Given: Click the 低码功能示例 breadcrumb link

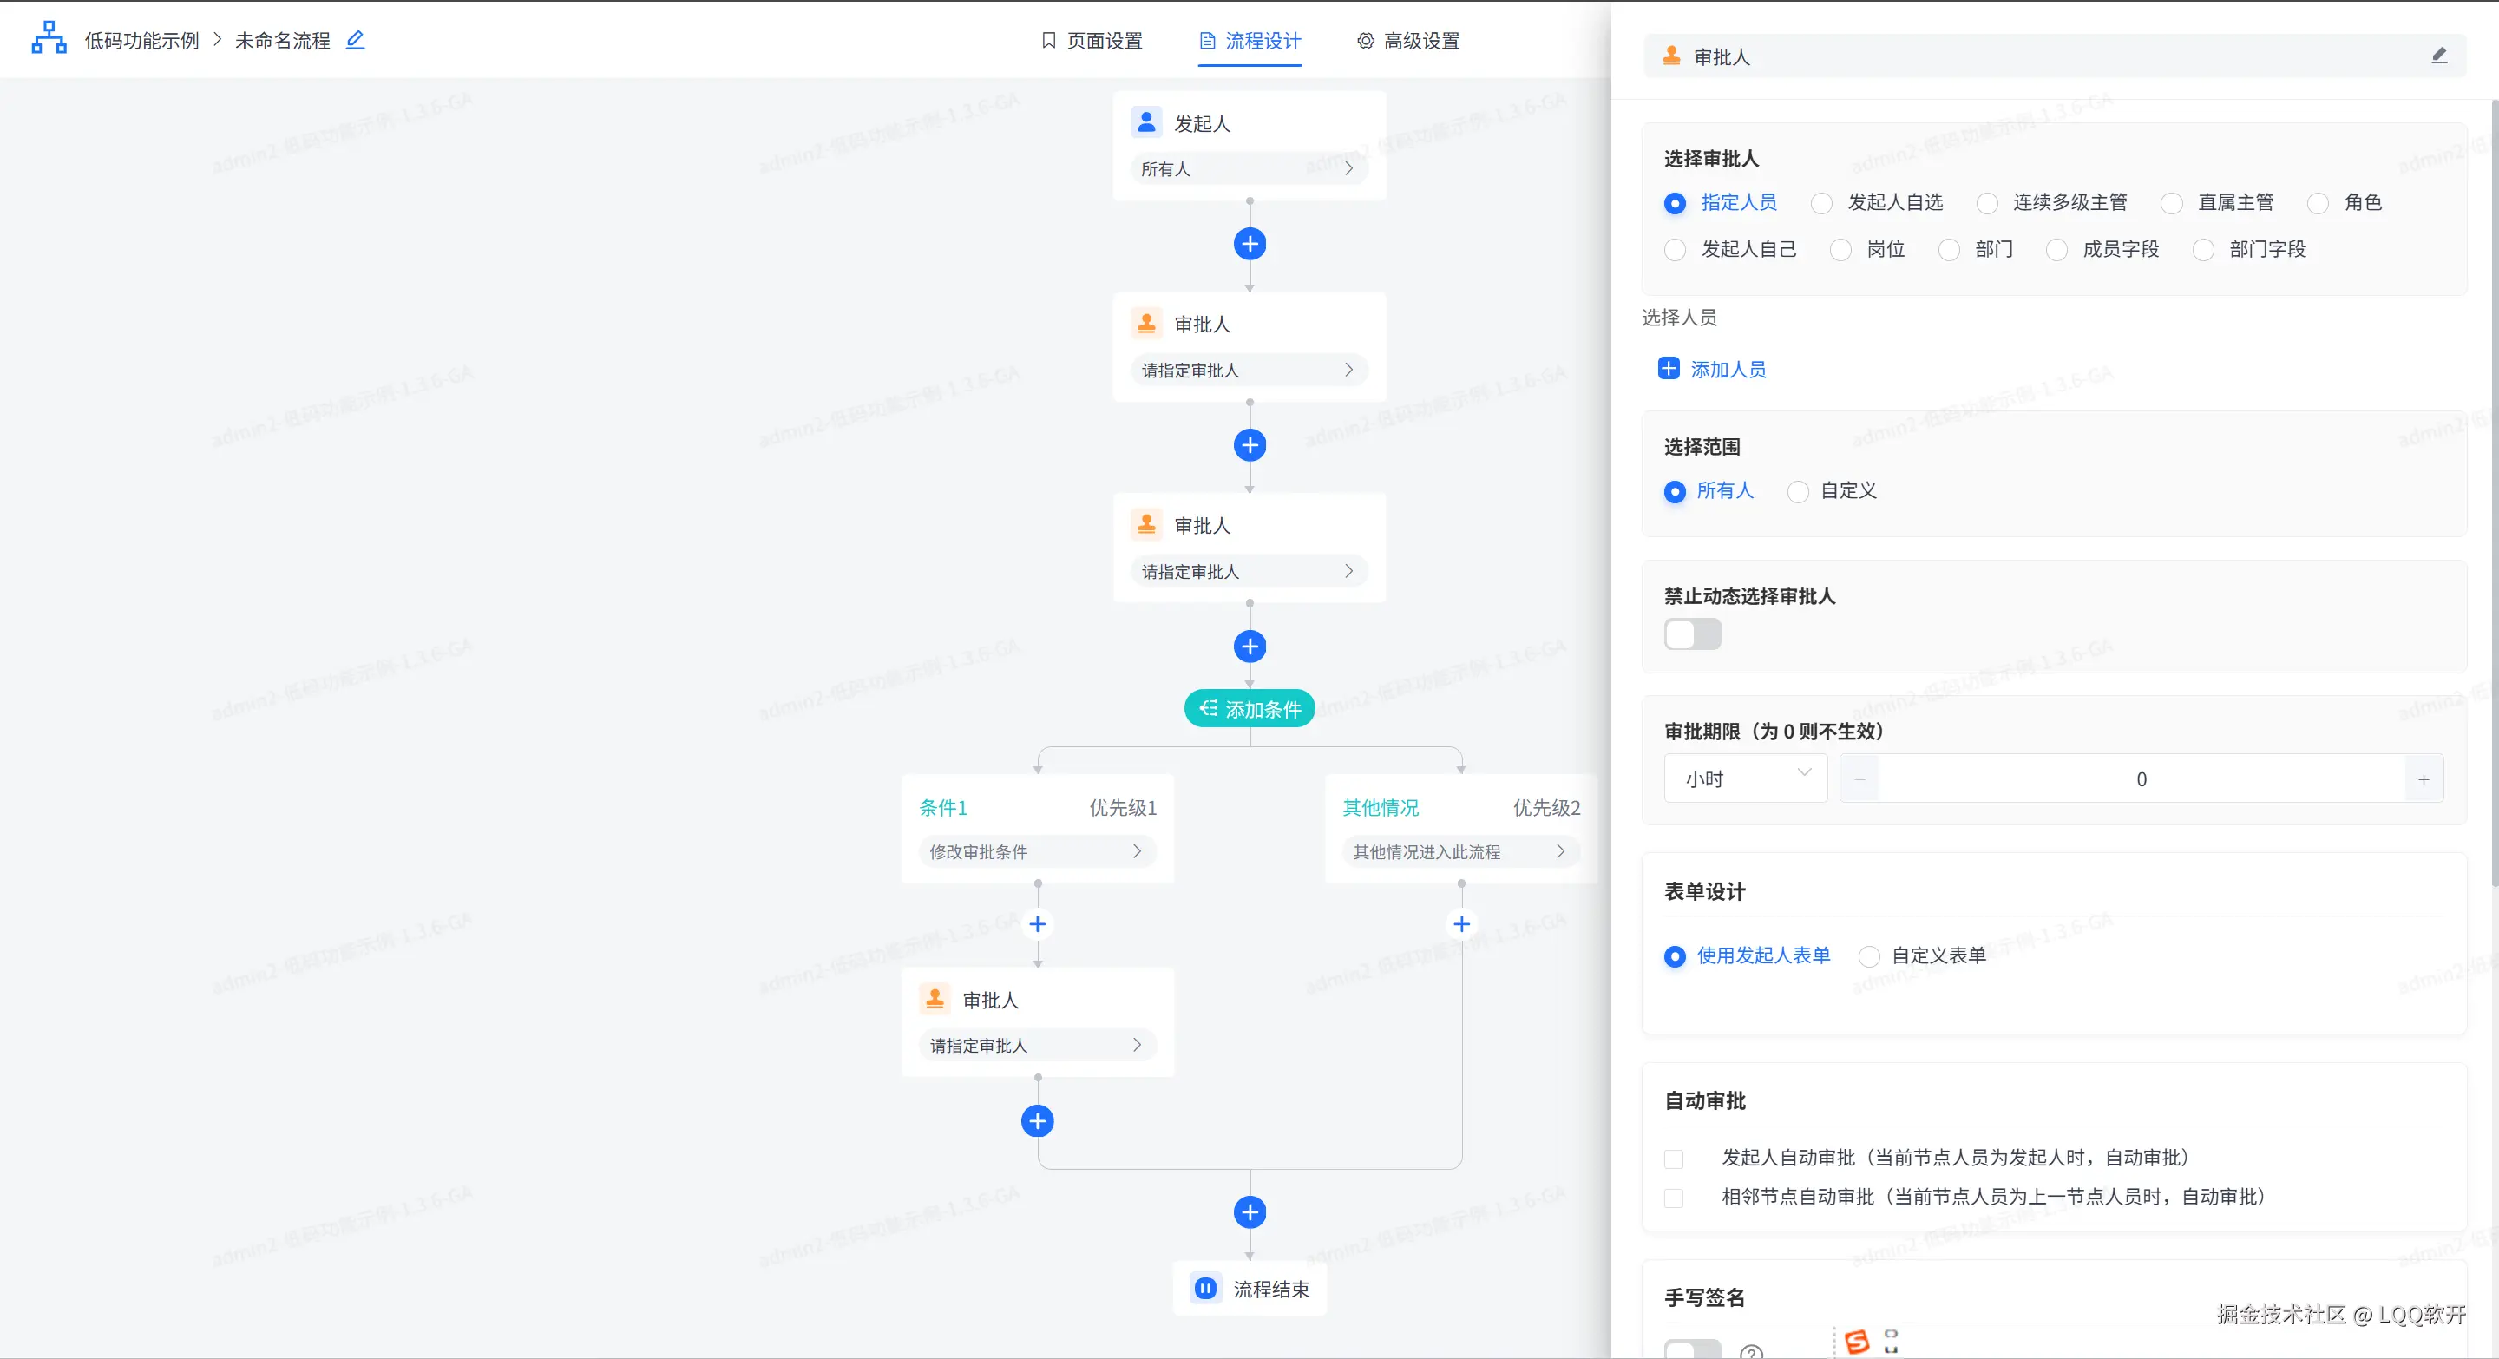Looking at the screenshot, I should (141, 41).
